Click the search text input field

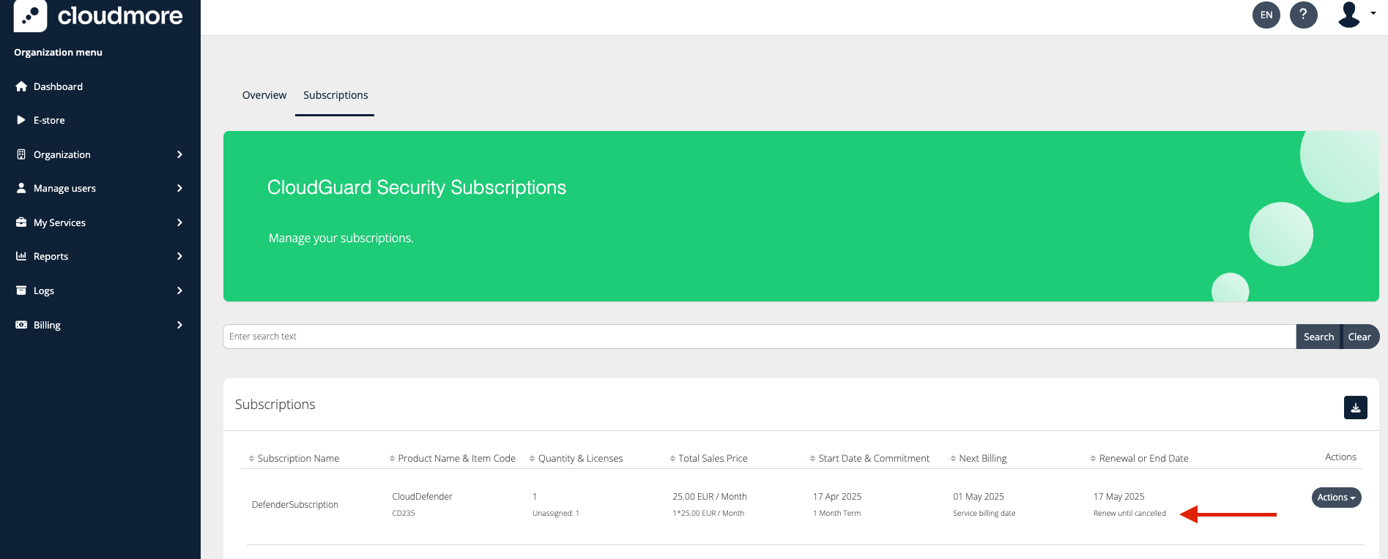pyautogui.click(x=759, y=337)
